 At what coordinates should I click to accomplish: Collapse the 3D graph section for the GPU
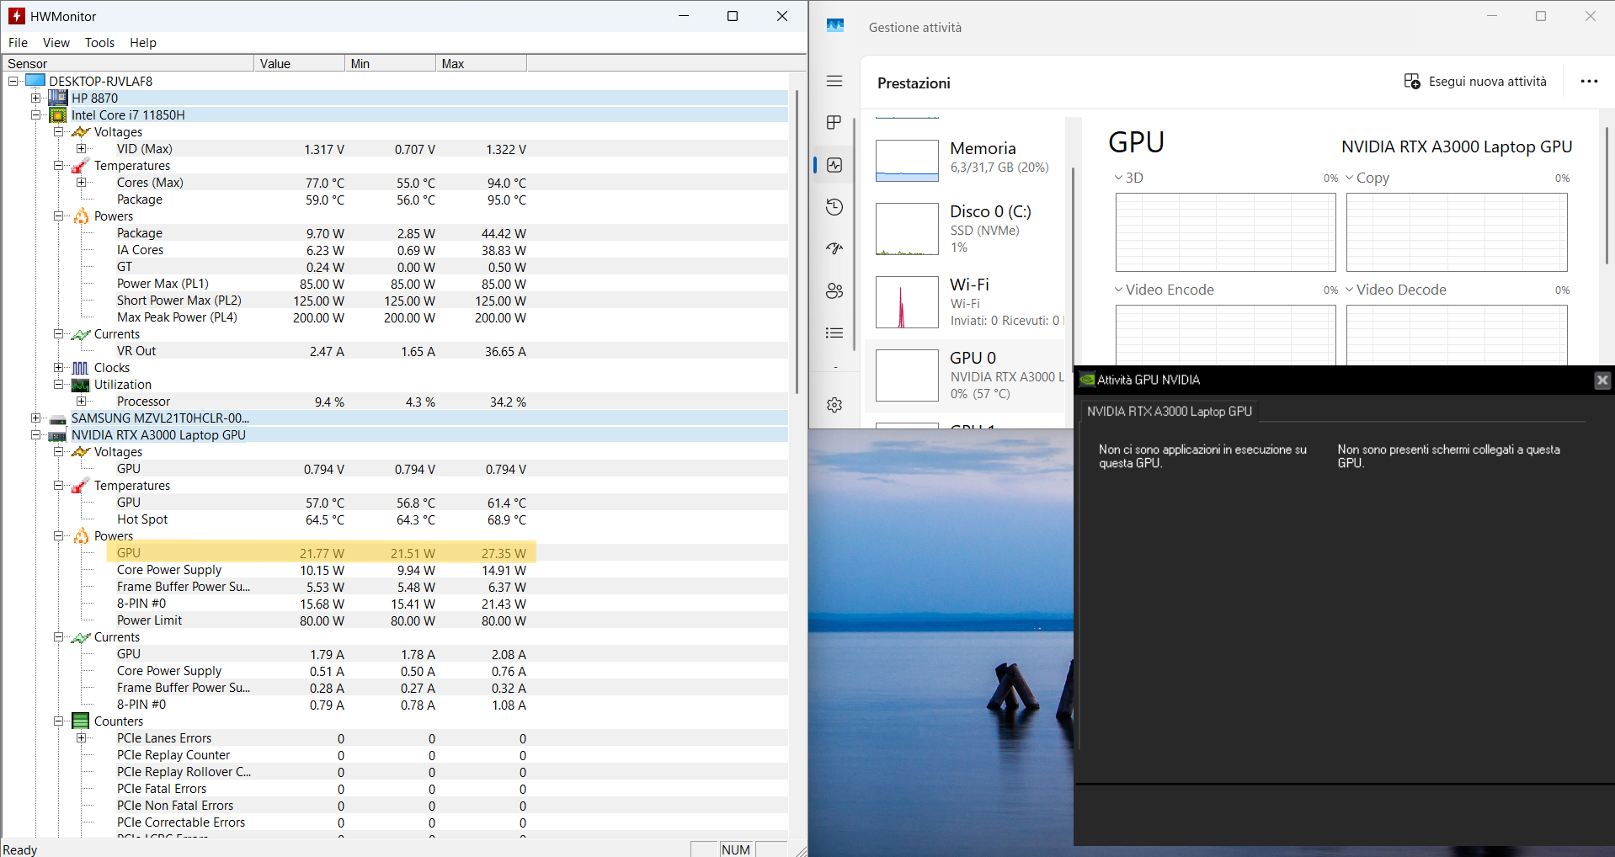tap(1117, 177)
